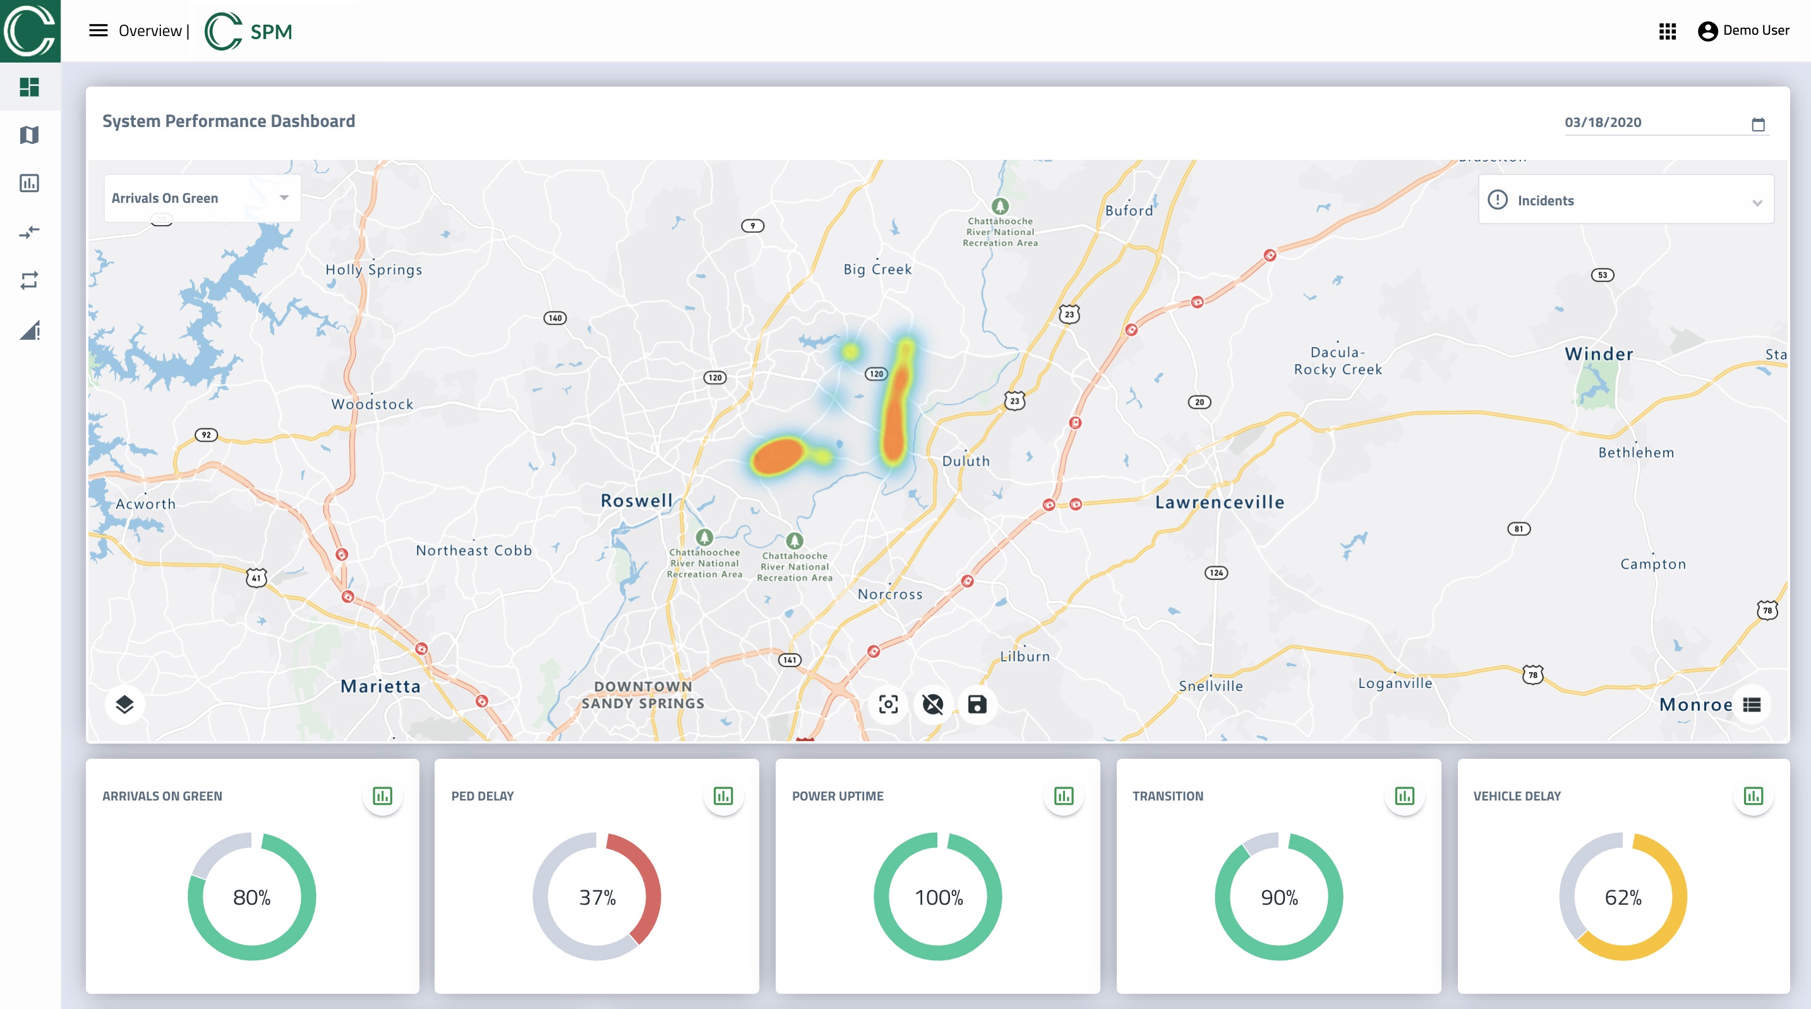The image size is (1811, 1009).
Task: Expand the Incidents dropdown panel
Action: pyautogui.click(x=1626, y=200)
